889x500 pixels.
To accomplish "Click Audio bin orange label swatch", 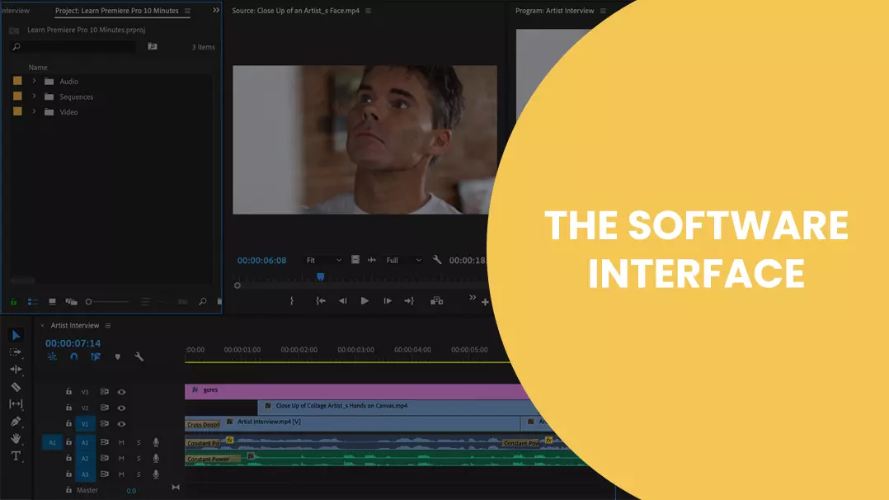I will pyautogui.click(x=17, y=81).
